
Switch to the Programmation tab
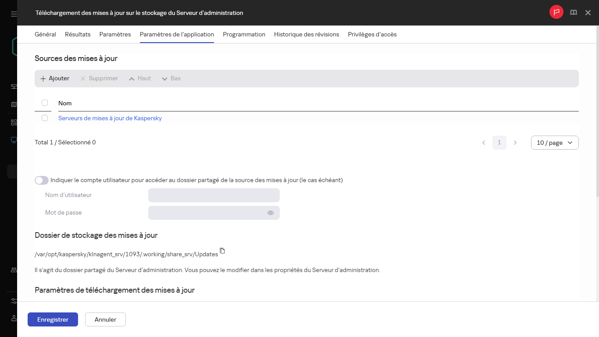(244, 34)
